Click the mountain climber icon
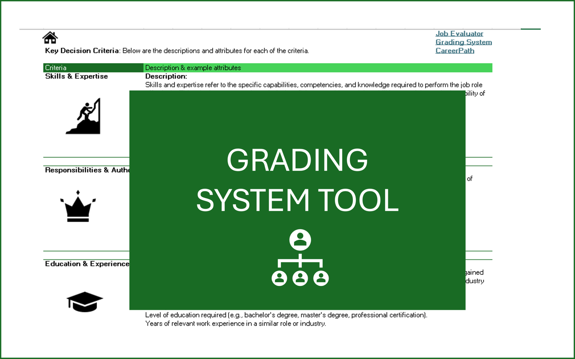 point(84,117)
